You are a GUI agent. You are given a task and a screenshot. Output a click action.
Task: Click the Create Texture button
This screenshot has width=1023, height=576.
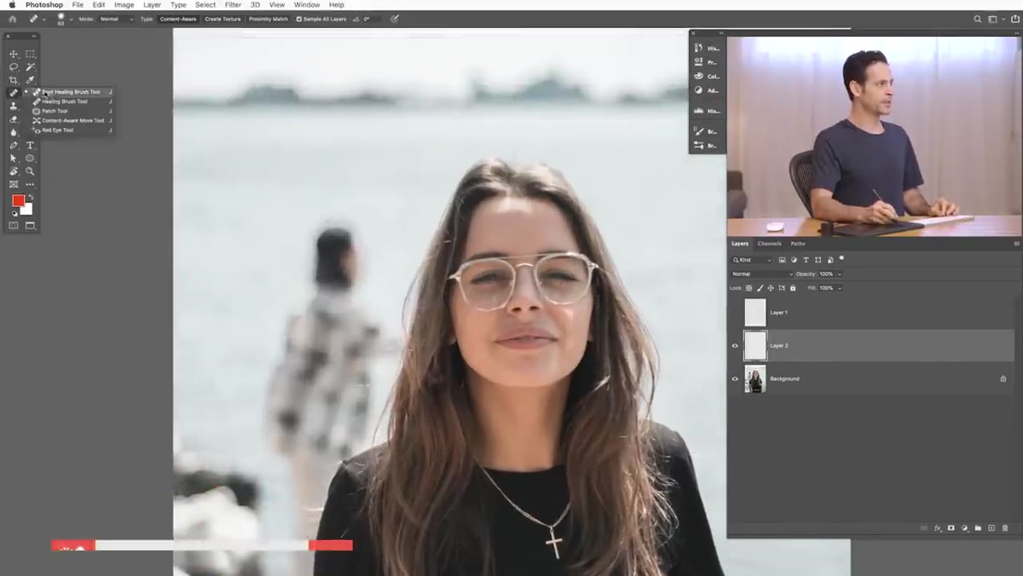[x=223, y=19]
